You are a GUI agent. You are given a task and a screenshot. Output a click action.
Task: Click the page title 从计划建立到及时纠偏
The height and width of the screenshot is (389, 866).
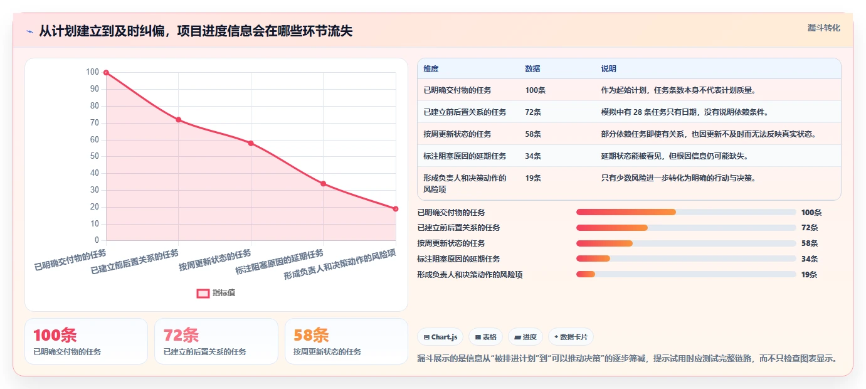tap(196, 31)
